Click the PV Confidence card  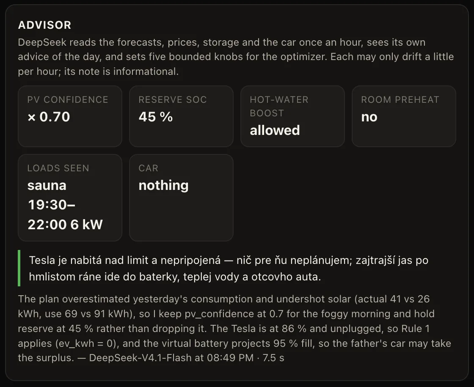(x=70, y=116)
